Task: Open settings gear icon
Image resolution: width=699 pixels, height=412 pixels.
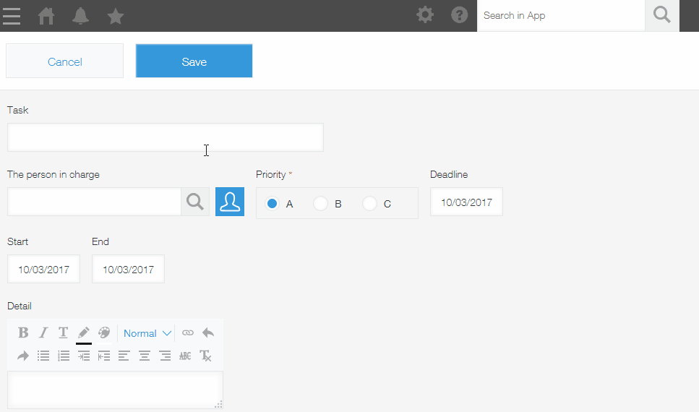Action: point(425,15)
